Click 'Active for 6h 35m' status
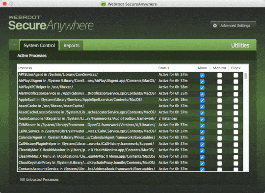 coord(173,93)
